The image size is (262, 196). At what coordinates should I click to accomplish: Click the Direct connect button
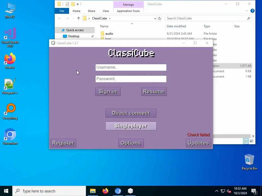pos(131,113)
